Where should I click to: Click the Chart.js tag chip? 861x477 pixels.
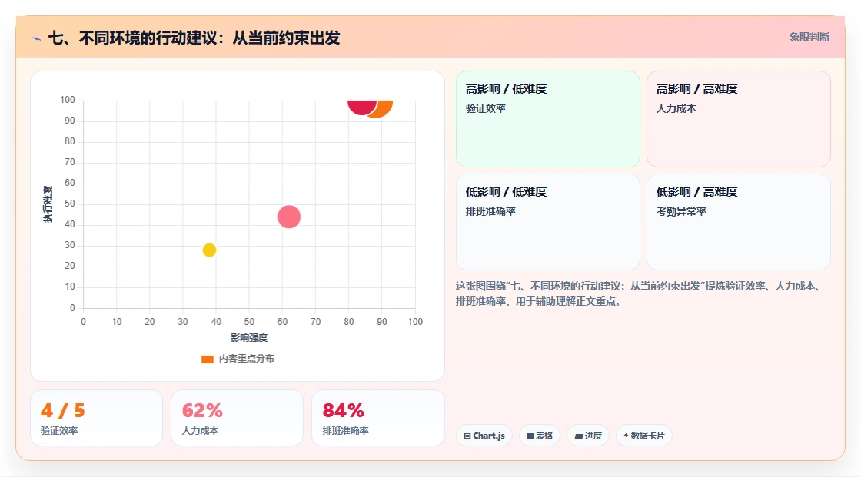484,436
